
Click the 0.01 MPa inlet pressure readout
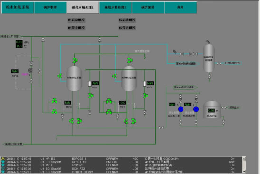click(x=19, y=42)
